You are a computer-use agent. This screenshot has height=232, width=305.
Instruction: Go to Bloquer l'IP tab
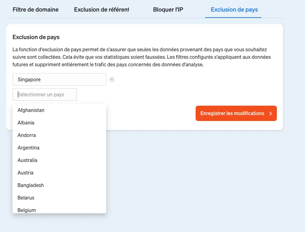point(168,10)
